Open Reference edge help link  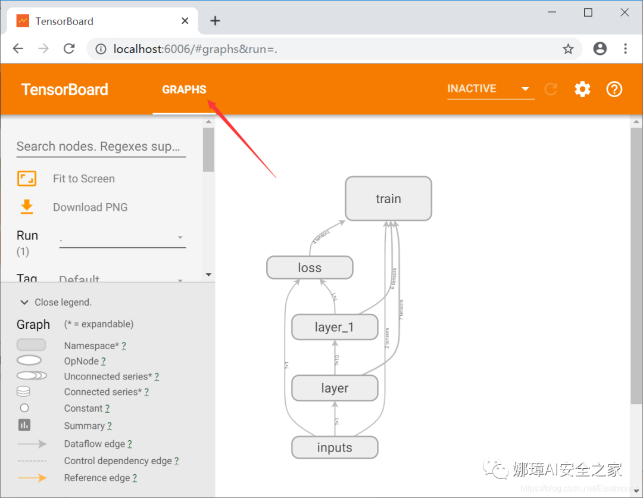pyautogui.click(x=135, y=478)
